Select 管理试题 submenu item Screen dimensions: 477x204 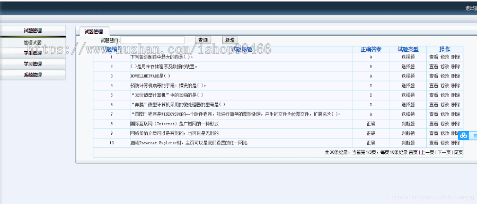pyautogui.click(x=32, y=43)
